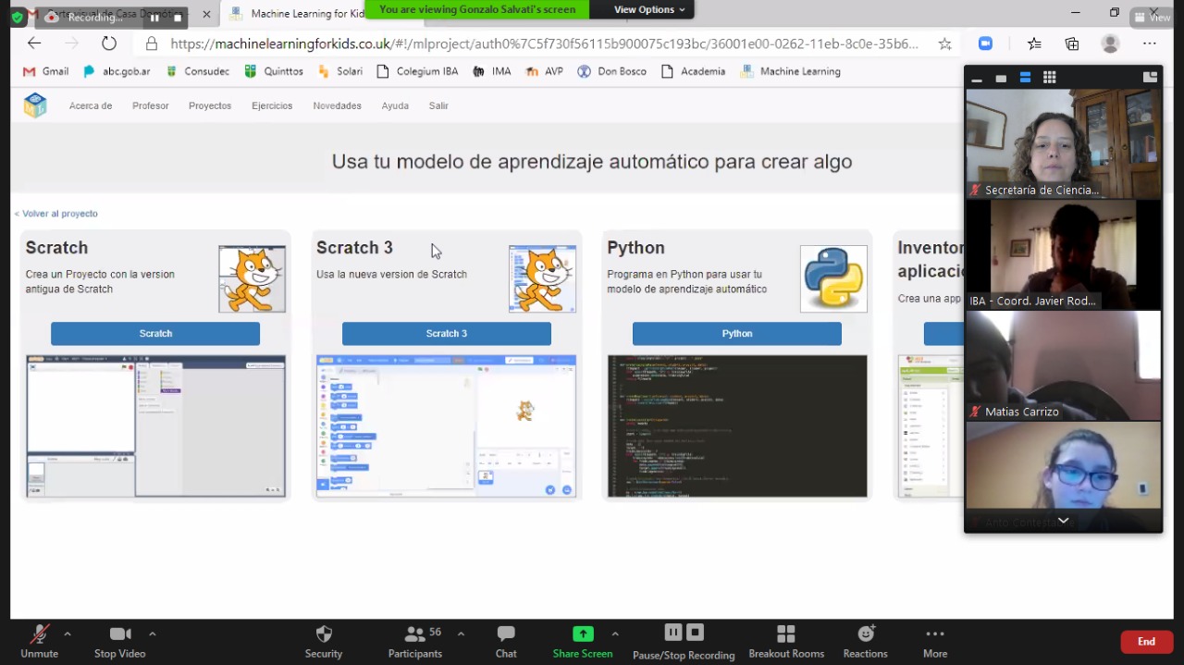Open the Proyectos menu item
Viewport: 1184px width, 665px height.
point(210,106)
